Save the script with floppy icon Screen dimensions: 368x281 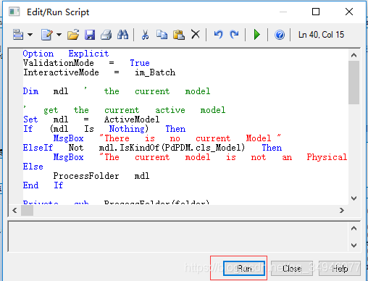[90, 35]
